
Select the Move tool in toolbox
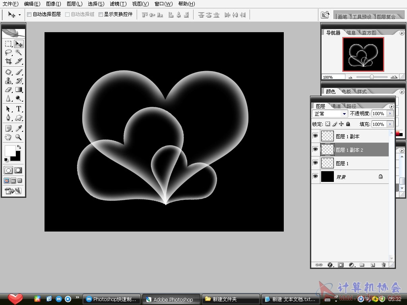click(18, 44)
